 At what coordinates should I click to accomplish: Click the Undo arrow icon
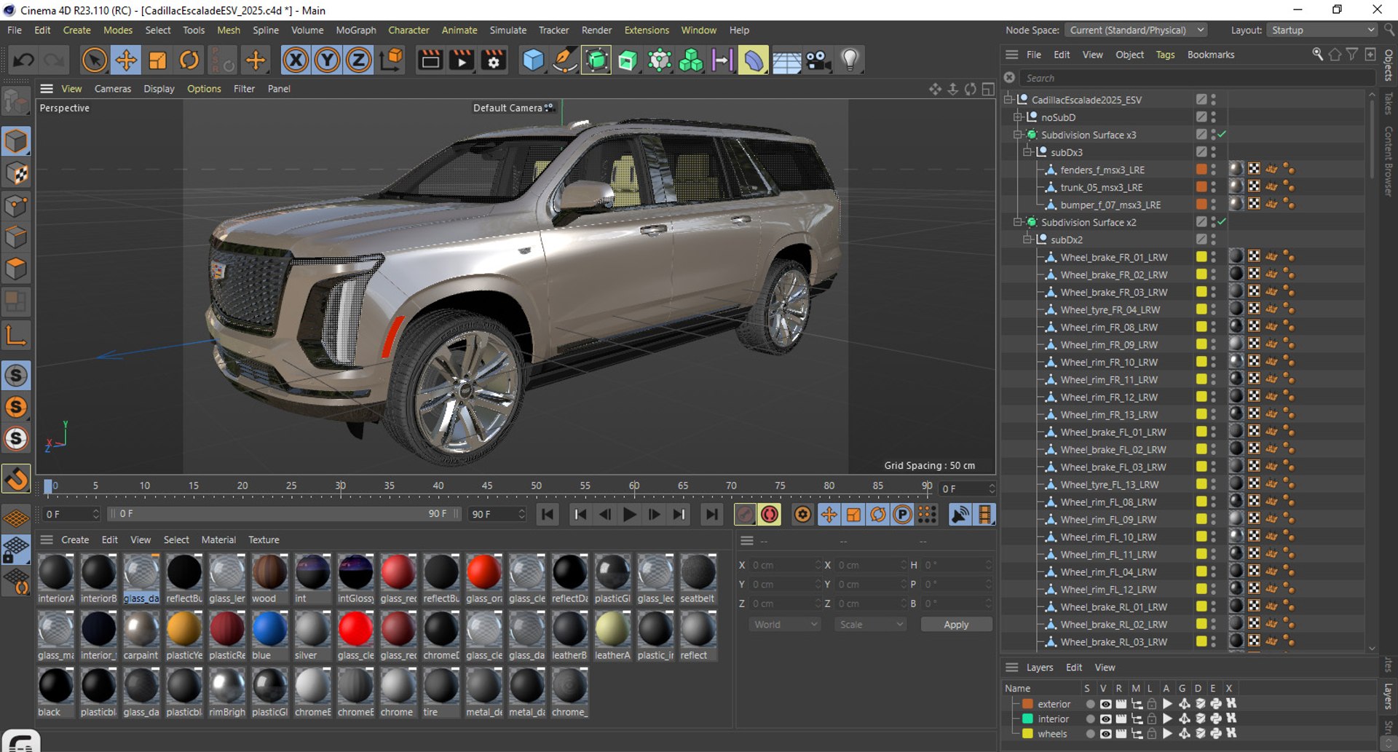pos(23,60)
